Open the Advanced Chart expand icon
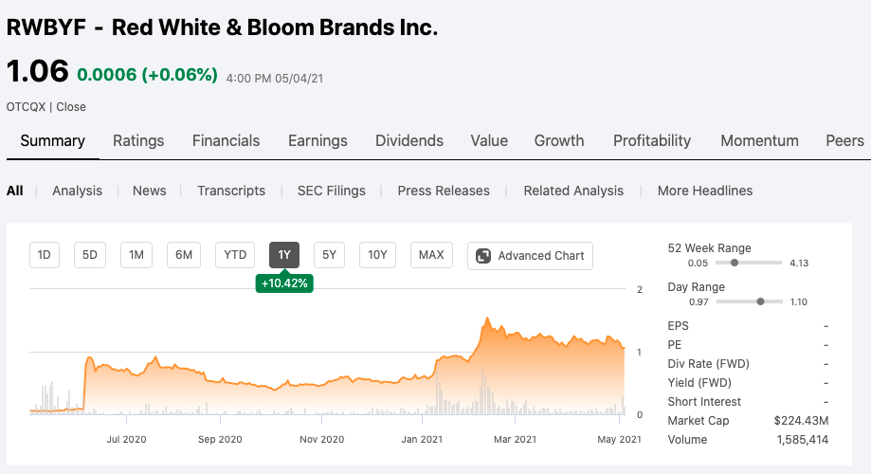The height and width of the screenshot is (474, 871). click(x=483, y=256)
